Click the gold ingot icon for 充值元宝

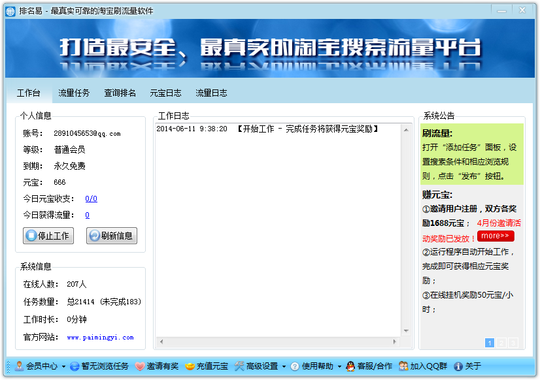[190, 366]
